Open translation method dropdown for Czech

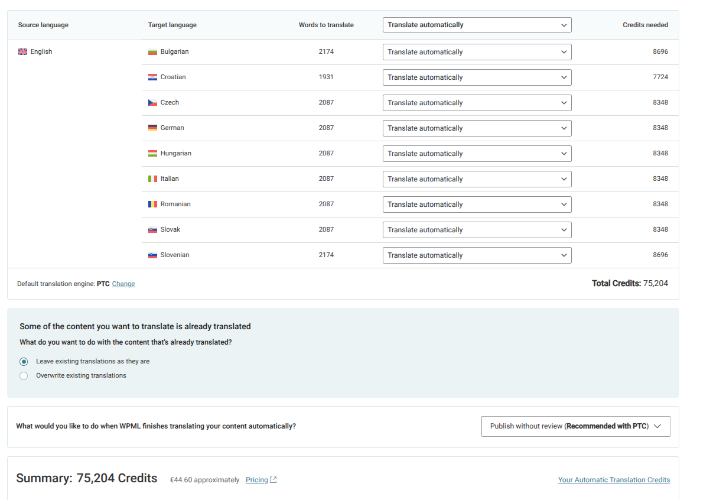click(x=477, y=103)
